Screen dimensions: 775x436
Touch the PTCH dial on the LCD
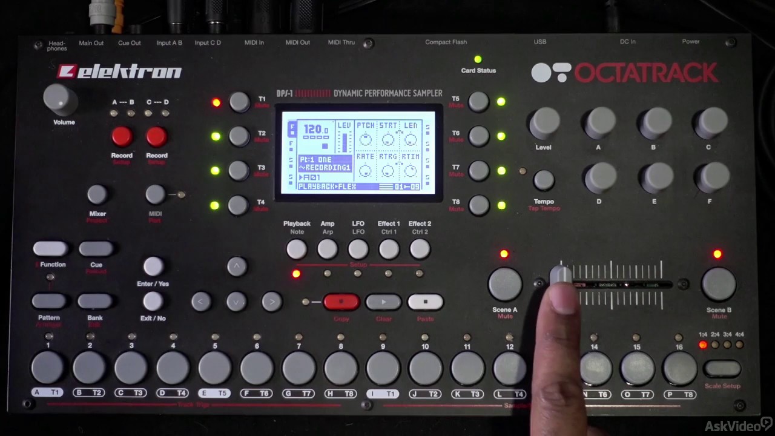click(x=366, y=140)
